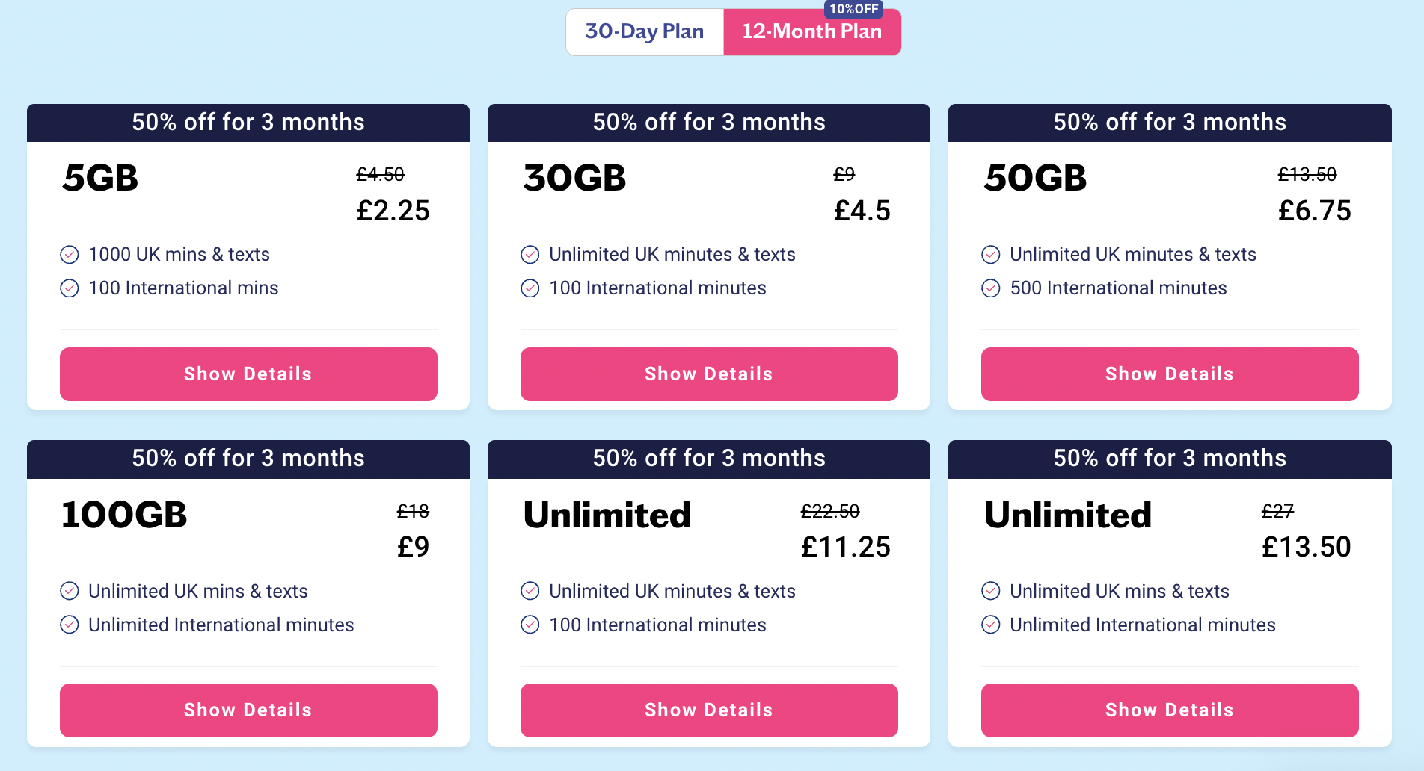Click check icon for 100GB Unlimited International minutes
The height and width of the screenshot is (771, 1424).
70,625
